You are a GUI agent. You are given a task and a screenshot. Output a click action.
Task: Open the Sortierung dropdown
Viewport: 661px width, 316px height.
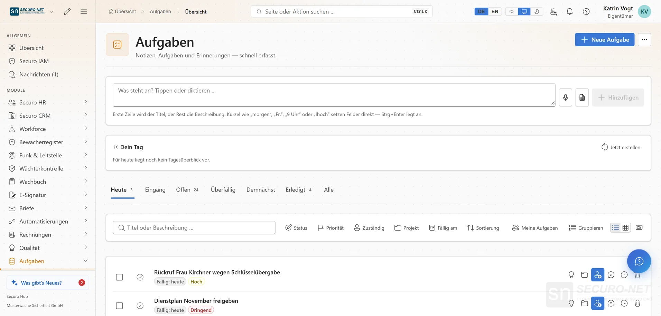click(483, 228)
